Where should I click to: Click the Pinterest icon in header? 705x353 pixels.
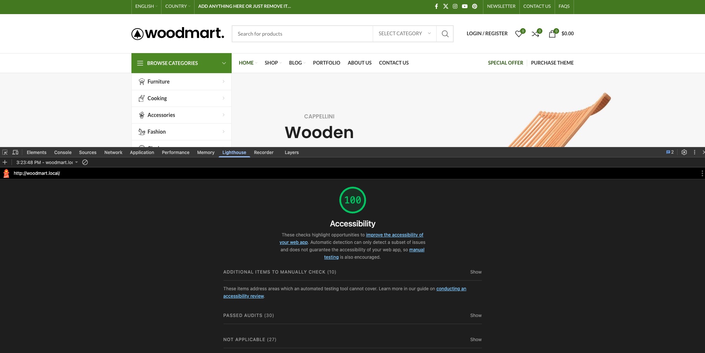point(474,6)
